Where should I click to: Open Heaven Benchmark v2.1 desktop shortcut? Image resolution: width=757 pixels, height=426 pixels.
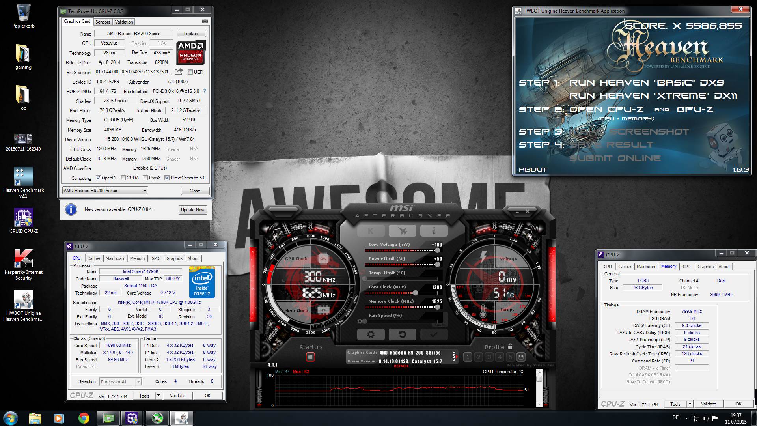click(x=23, y=183)
